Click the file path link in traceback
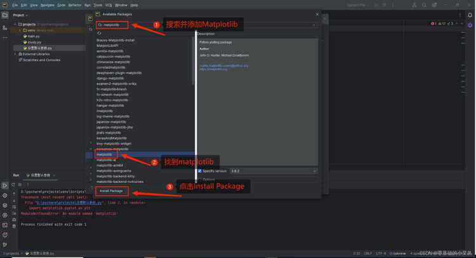476x258 pixels. point(69,203)
